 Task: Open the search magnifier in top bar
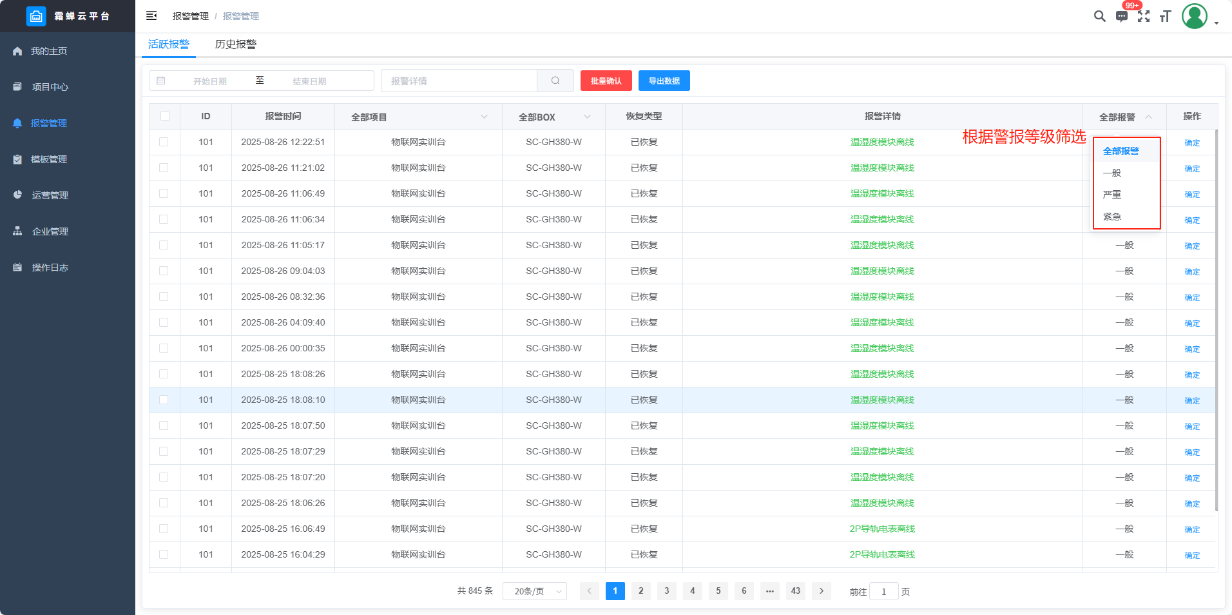click(x=1099, y=16)
